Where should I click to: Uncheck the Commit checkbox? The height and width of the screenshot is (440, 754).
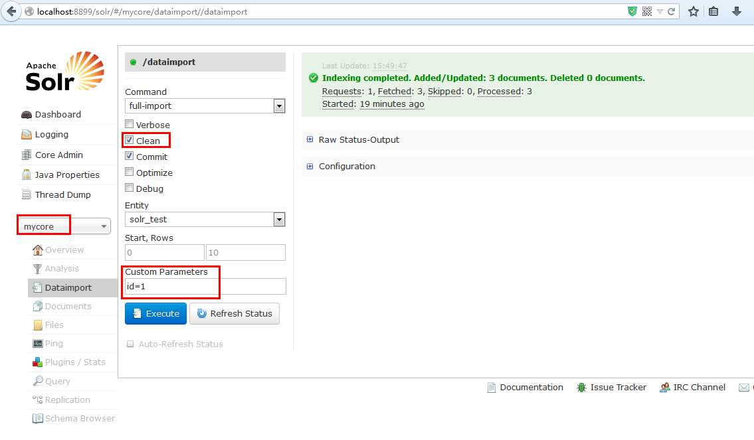click(129, 156)
